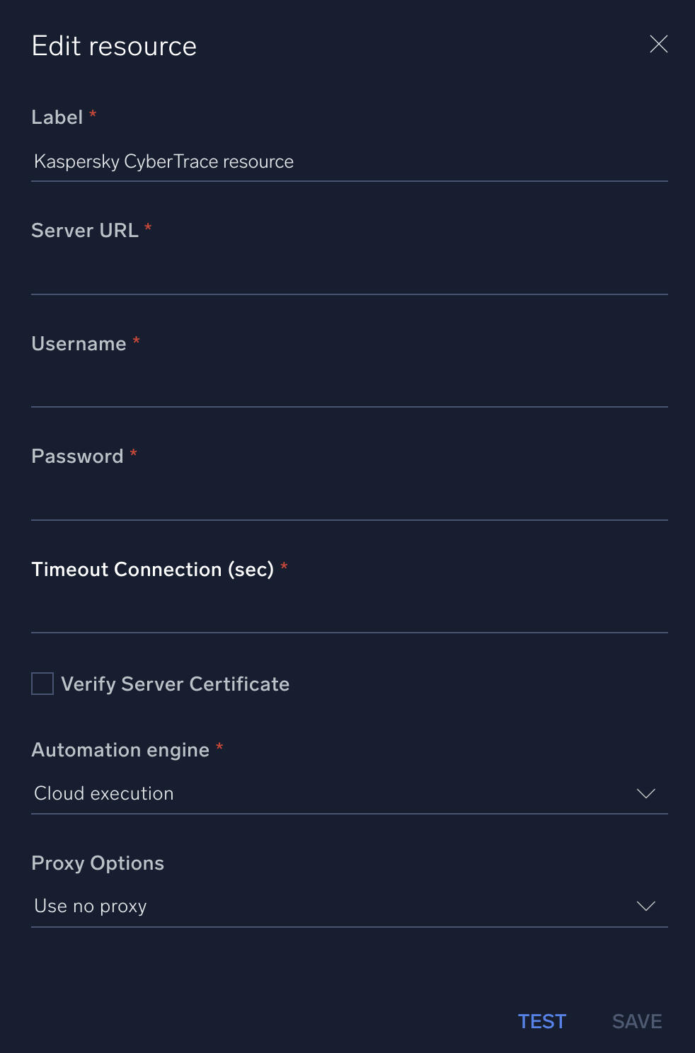Click the Use no proxy dropdown value

click(x=90, y=906)
